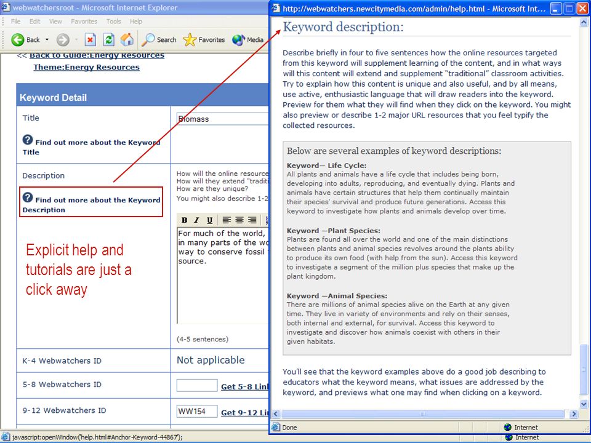
Task: Click the Internet zone globe in help status bar
Action: pos(507,427)
